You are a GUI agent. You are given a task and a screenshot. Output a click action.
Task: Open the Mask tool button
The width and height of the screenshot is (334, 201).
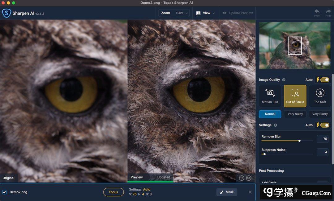coord(227,192)
